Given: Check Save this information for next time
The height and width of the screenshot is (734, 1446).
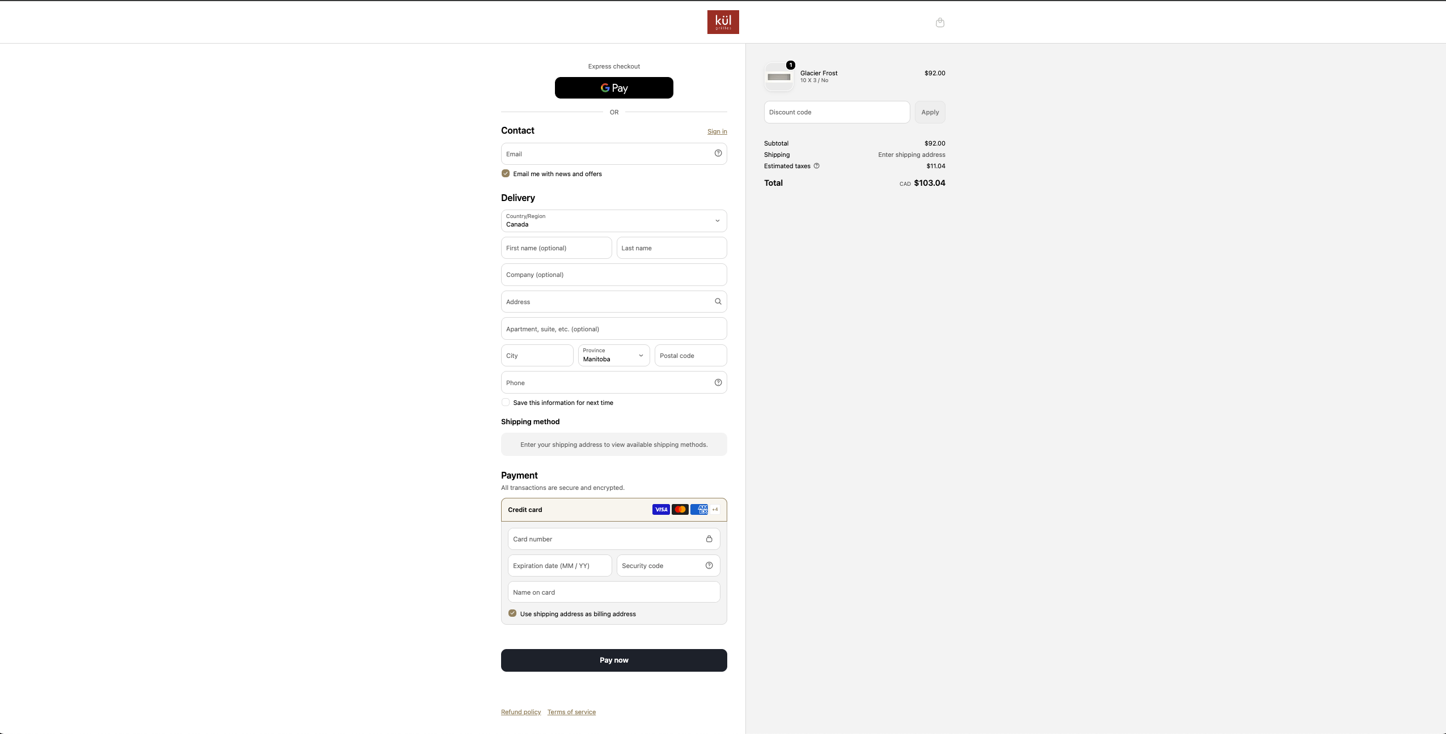Looking at the screenshot, I should pos(506,403).
